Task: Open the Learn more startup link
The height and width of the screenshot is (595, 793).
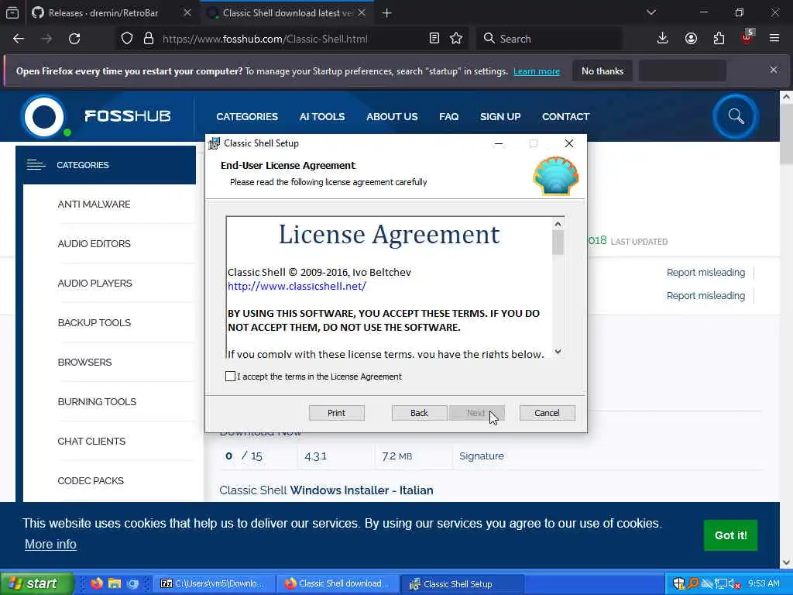Action: 537,71
